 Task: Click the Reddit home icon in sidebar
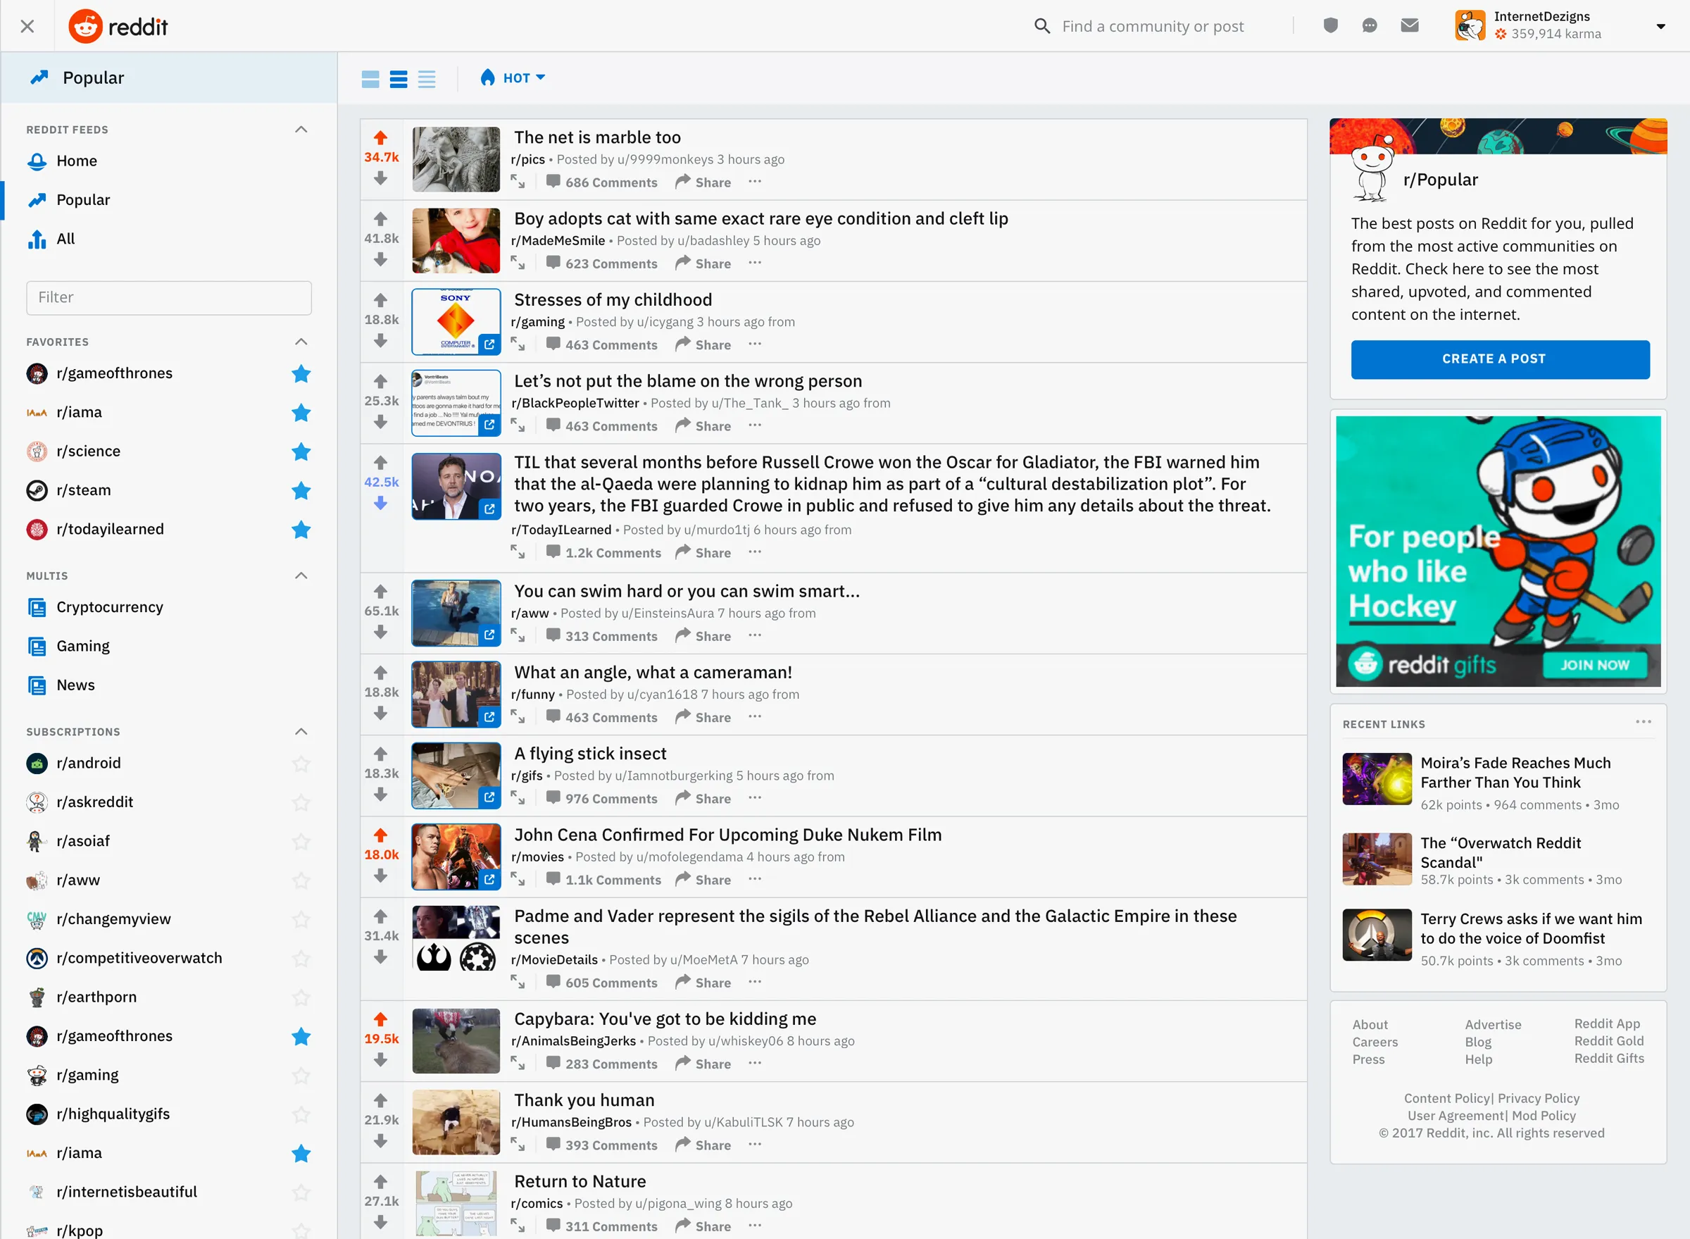coord(37,160)
